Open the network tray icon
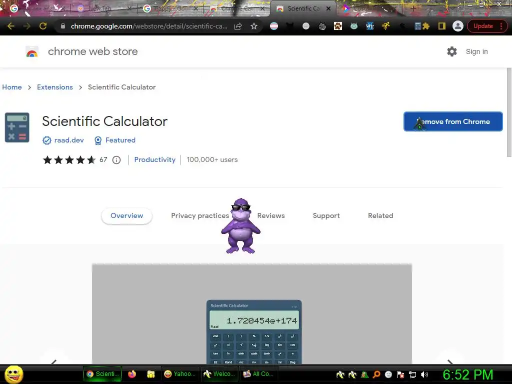This screenshot has height=384, width=512. click(x=412, y=374)
